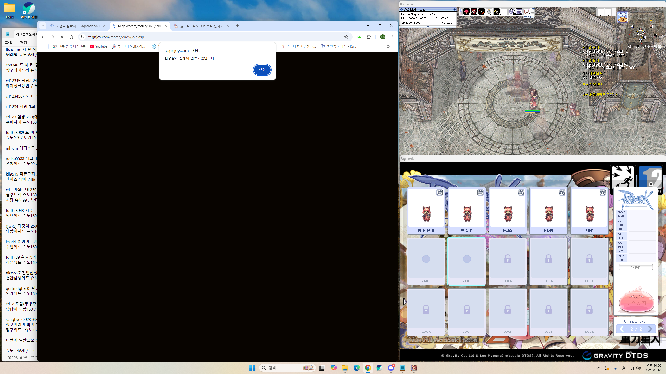The image size is (666, 374).
Task: Switch to 라그나로크 카프라 tab
Action: tap(202, 26)
